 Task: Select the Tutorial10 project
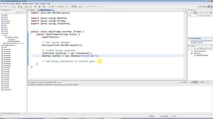click(6, 67)
